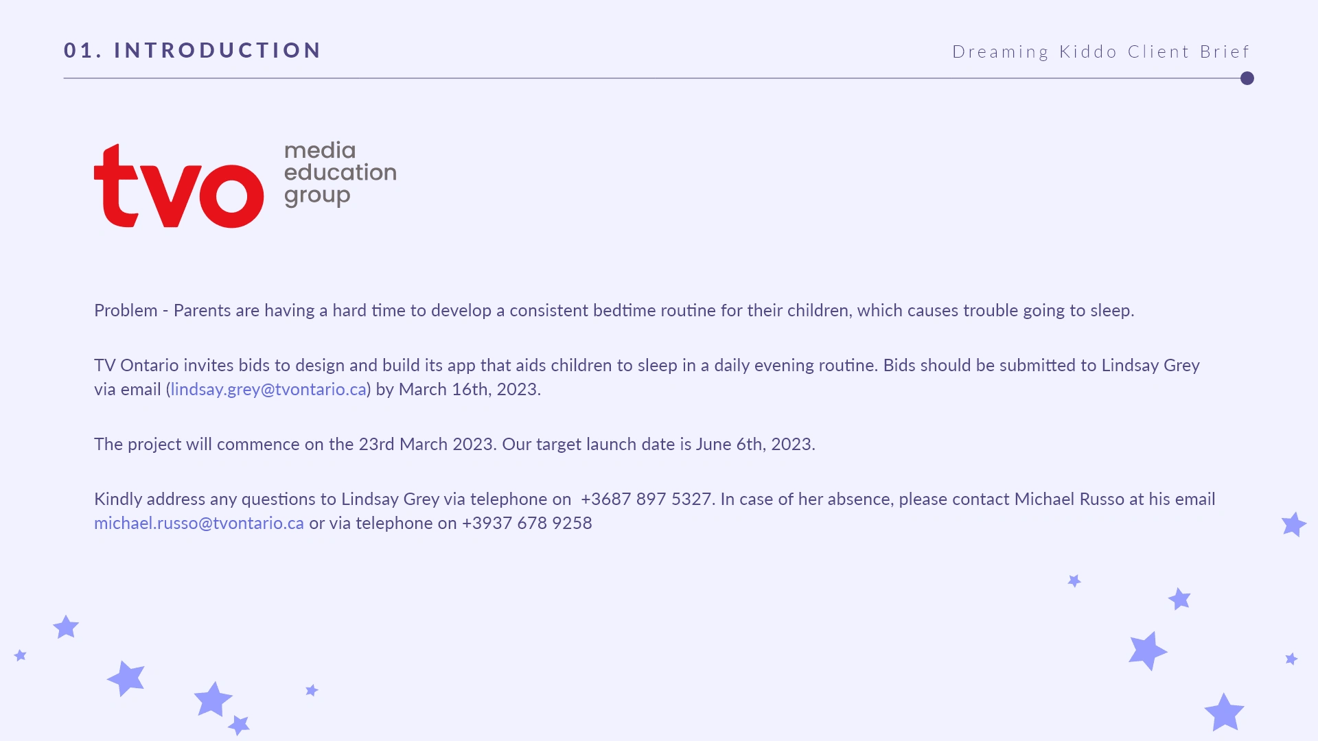Click the 'media education group' logo text
This screenshot has width=1318, height=741.
(x=340, y=174)
